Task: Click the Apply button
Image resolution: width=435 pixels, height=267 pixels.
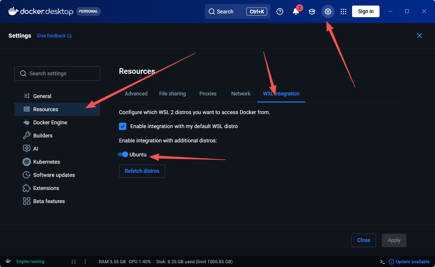Action: 394,240
